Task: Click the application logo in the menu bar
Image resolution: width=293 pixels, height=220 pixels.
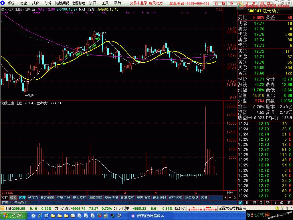Action: tap(3, 3)
